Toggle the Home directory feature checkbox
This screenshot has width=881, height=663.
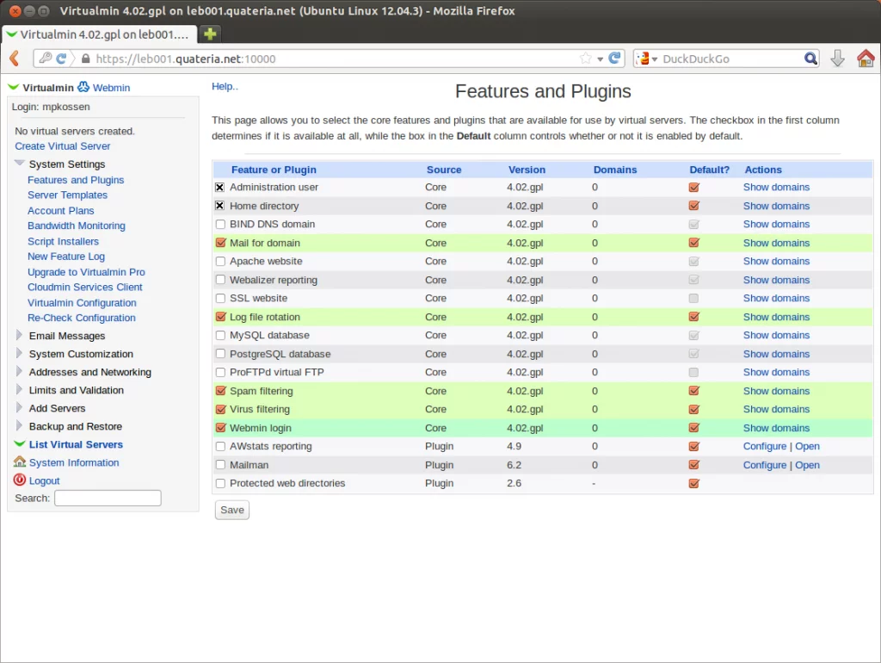point(219,206)
